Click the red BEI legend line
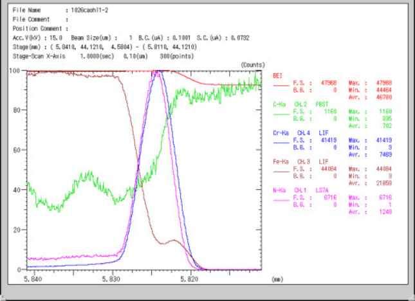 [x=281, y=86]
